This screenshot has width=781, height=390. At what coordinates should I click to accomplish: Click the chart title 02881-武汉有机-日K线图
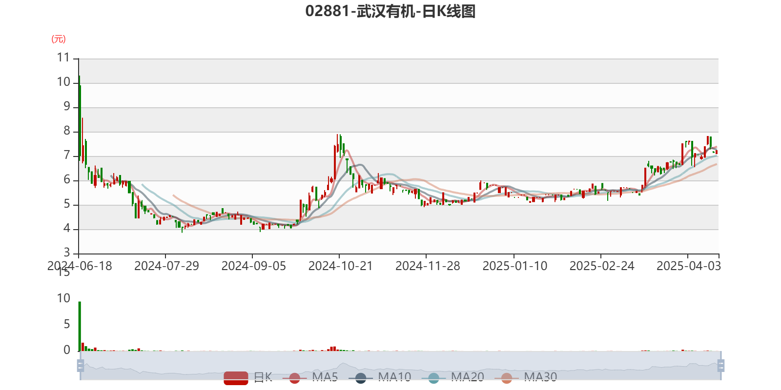pyautogui.click(x=390, y=11)
